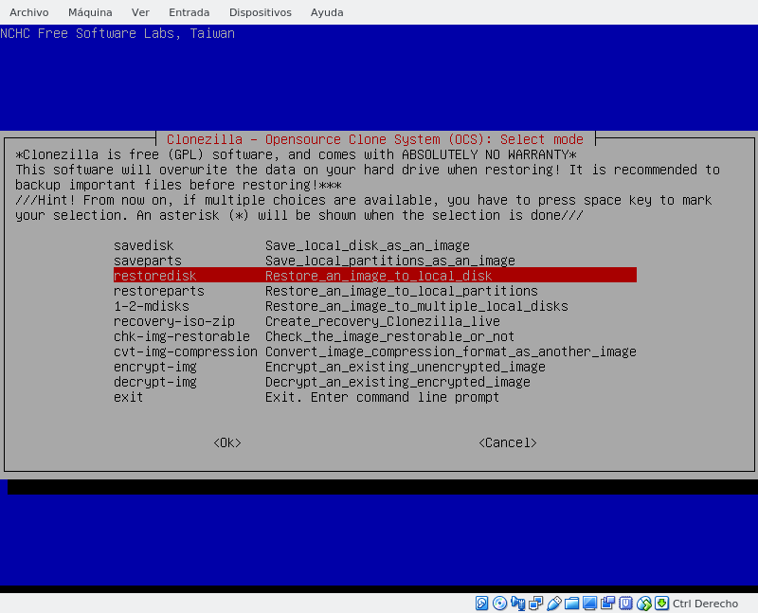
Task: Click the CPU virtualization status icon
Action: click(625, 603)
